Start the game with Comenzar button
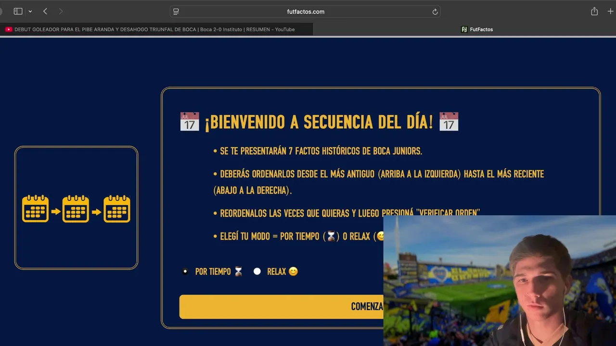The width and height of the screenshot is (616, 346). 282,307
